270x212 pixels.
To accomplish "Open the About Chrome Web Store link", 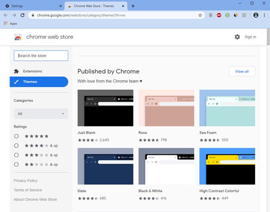I will 35,199.
